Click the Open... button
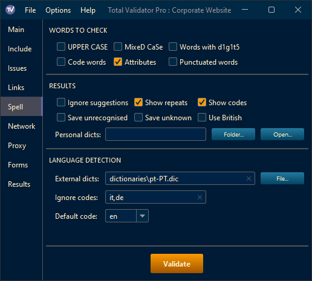The width and height of the screenshot is (312, 281). pos(282,134)
